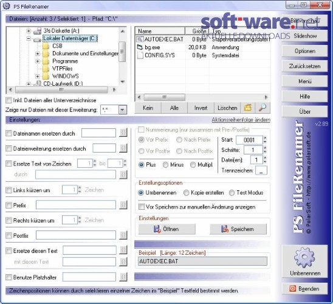Click placeholder button beside Prefix field
Image resolution: width=333 pixels, height=304 pixels.
coord(123,205)
